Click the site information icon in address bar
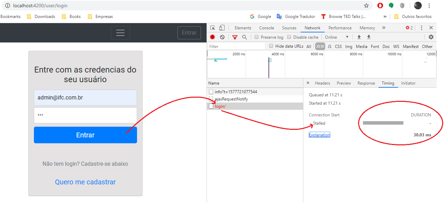 pyautogui.click(x=8, y=6)
